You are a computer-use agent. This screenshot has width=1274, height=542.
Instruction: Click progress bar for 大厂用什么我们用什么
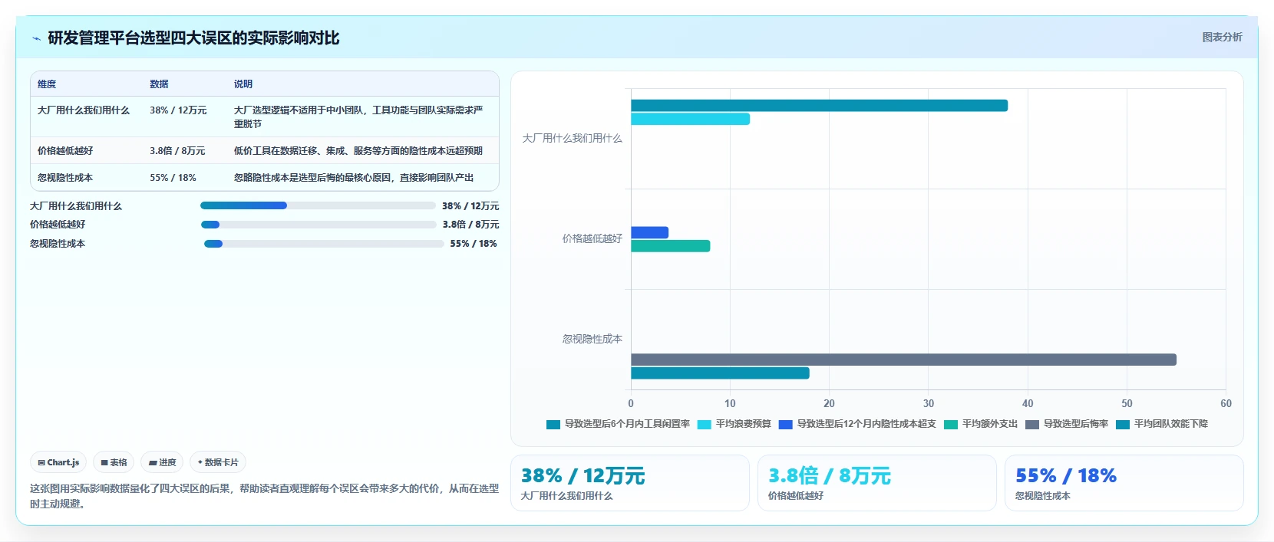pos(318,205)
